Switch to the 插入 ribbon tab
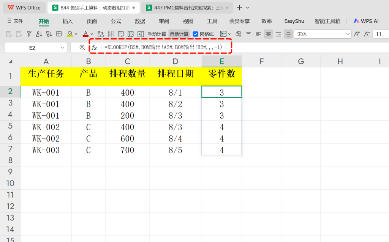This screenshot has height=242, width=389. (68, 21)
